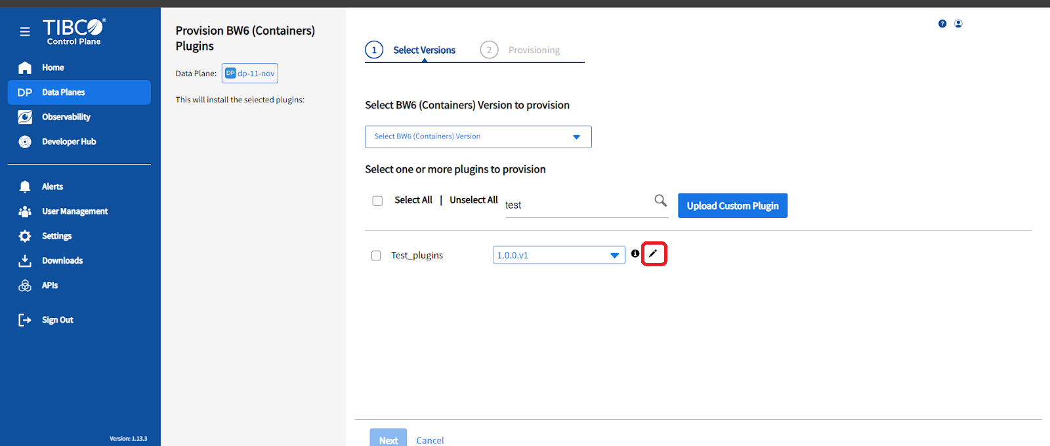Open Observability in the sidebar

coord(66,117)
